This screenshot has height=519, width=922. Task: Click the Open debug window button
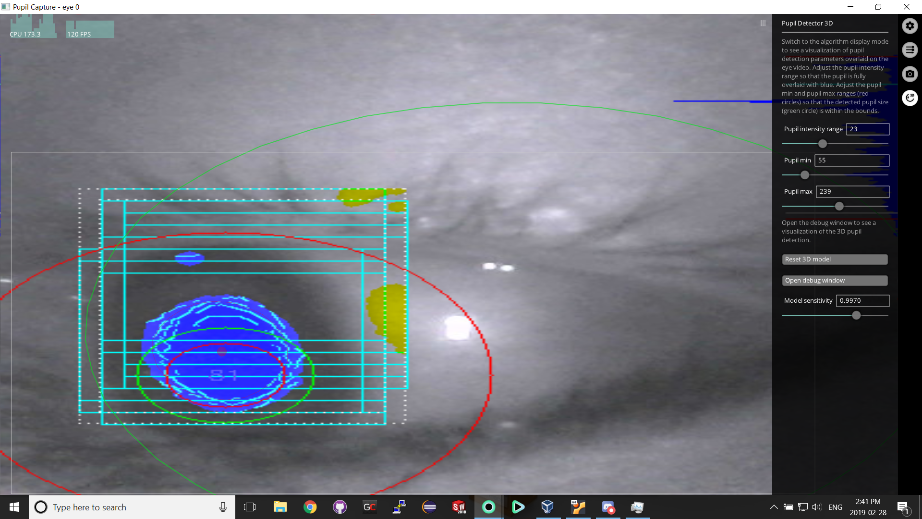(x=835, y=281)
